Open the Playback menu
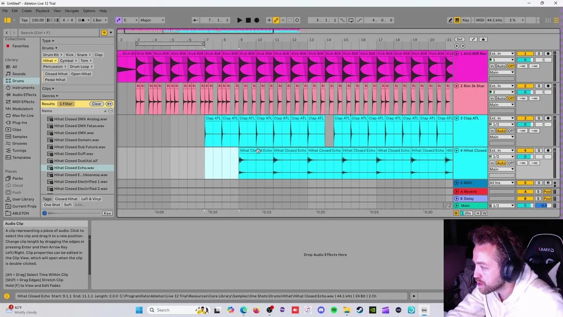 click(x=43, y=11)
